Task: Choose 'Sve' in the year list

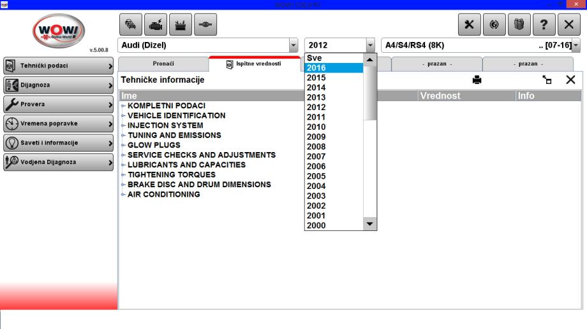Action: point(334,58)
